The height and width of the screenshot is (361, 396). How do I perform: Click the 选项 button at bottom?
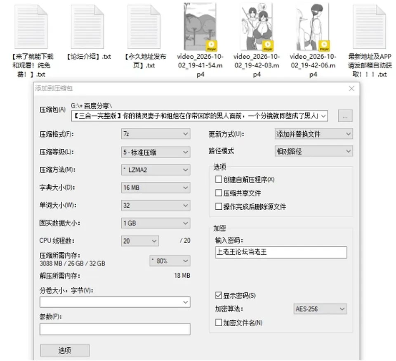(x=65, y=350)
